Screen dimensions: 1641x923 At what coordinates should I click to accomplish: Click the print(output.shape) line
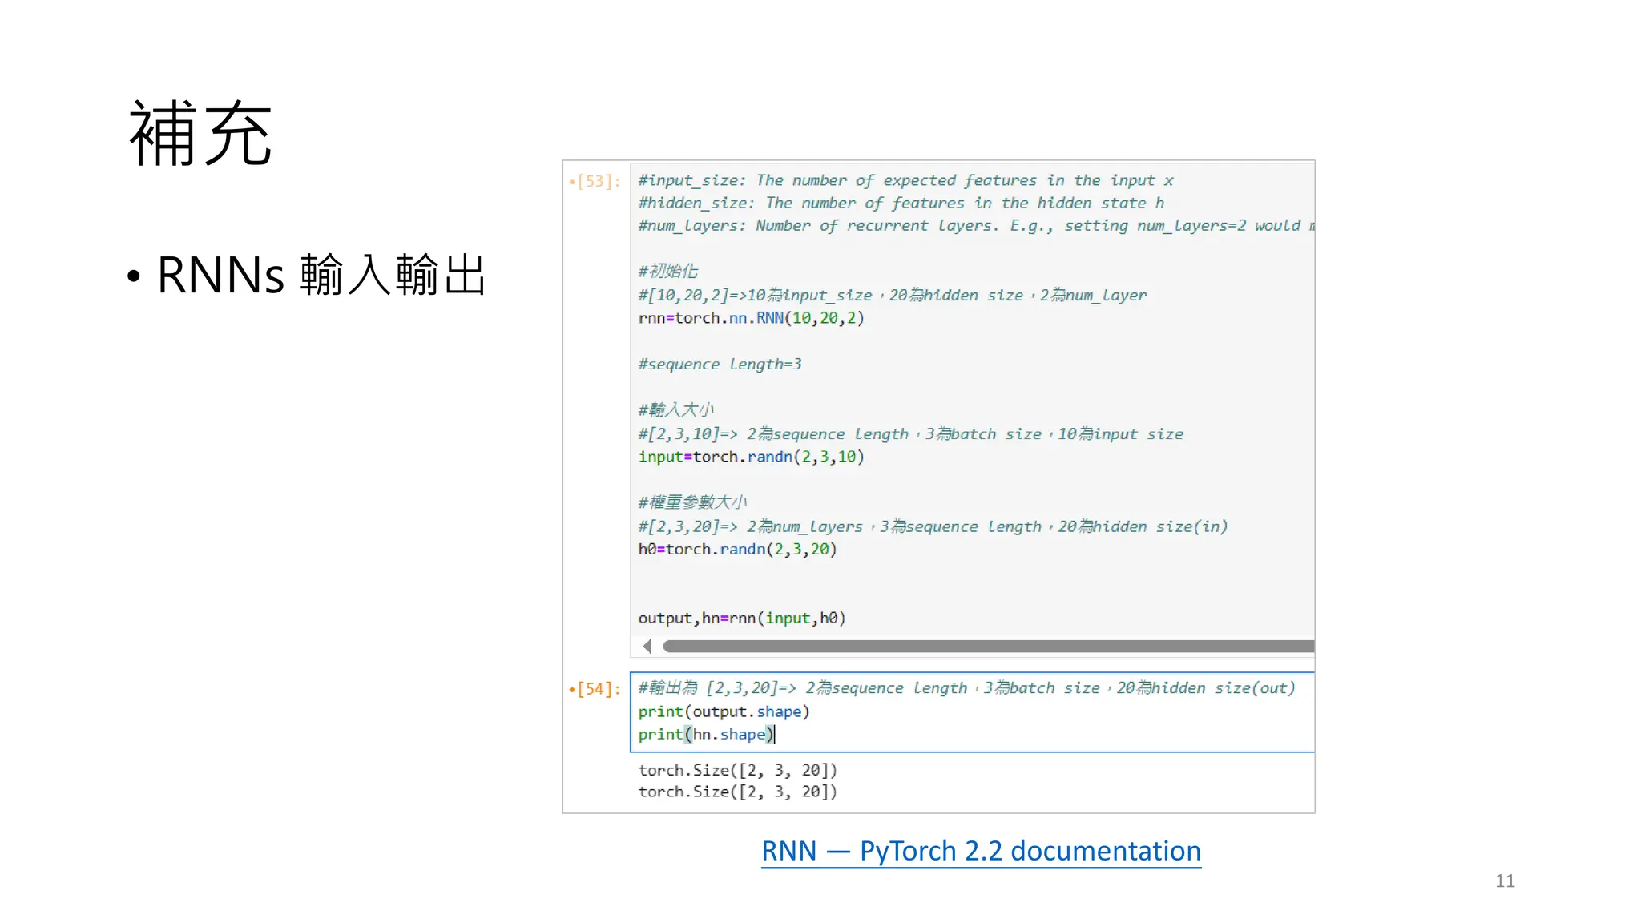click(724, 711)
